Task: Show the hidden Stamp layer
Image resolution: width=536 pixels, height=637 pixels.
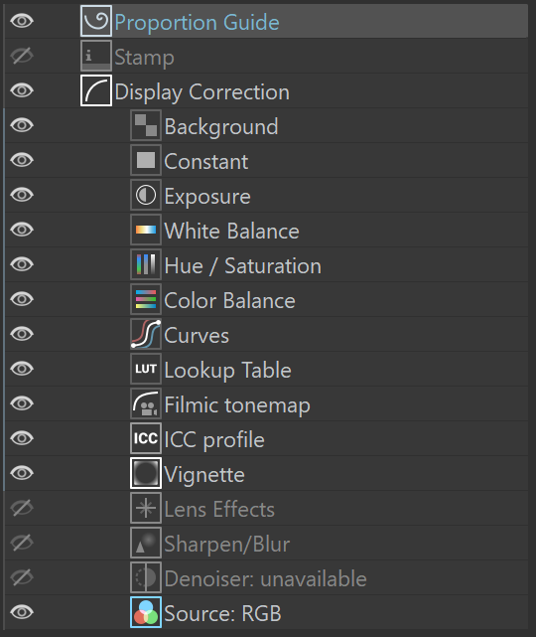Action: tap(22, 56)
